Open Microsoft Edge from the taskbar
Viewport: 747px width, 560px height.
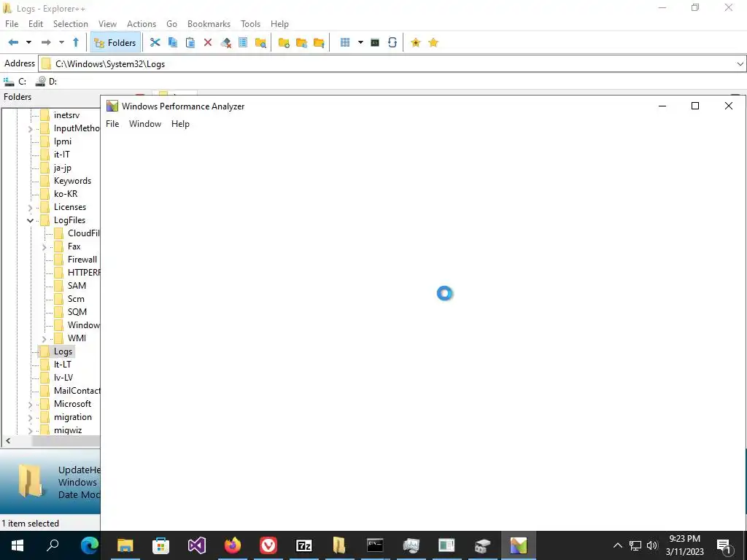(90, 545)
